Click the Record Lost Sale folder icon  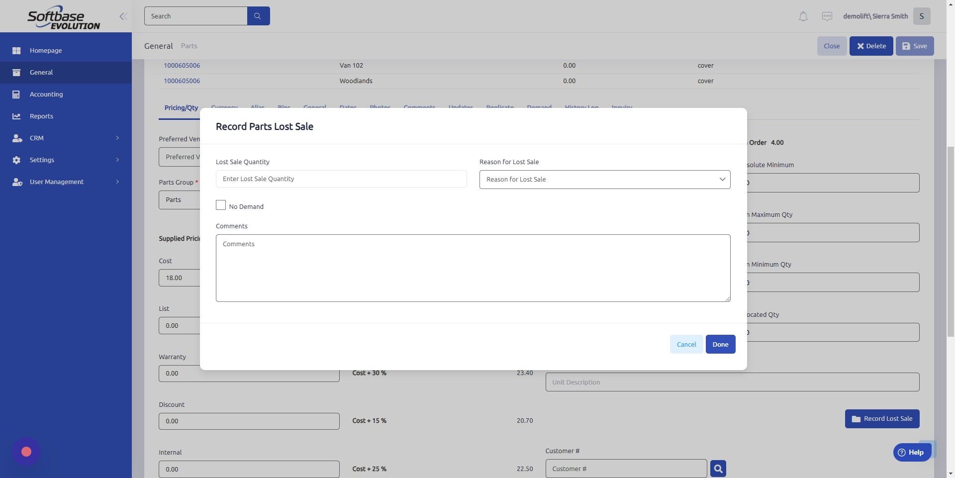coord(856,419)
